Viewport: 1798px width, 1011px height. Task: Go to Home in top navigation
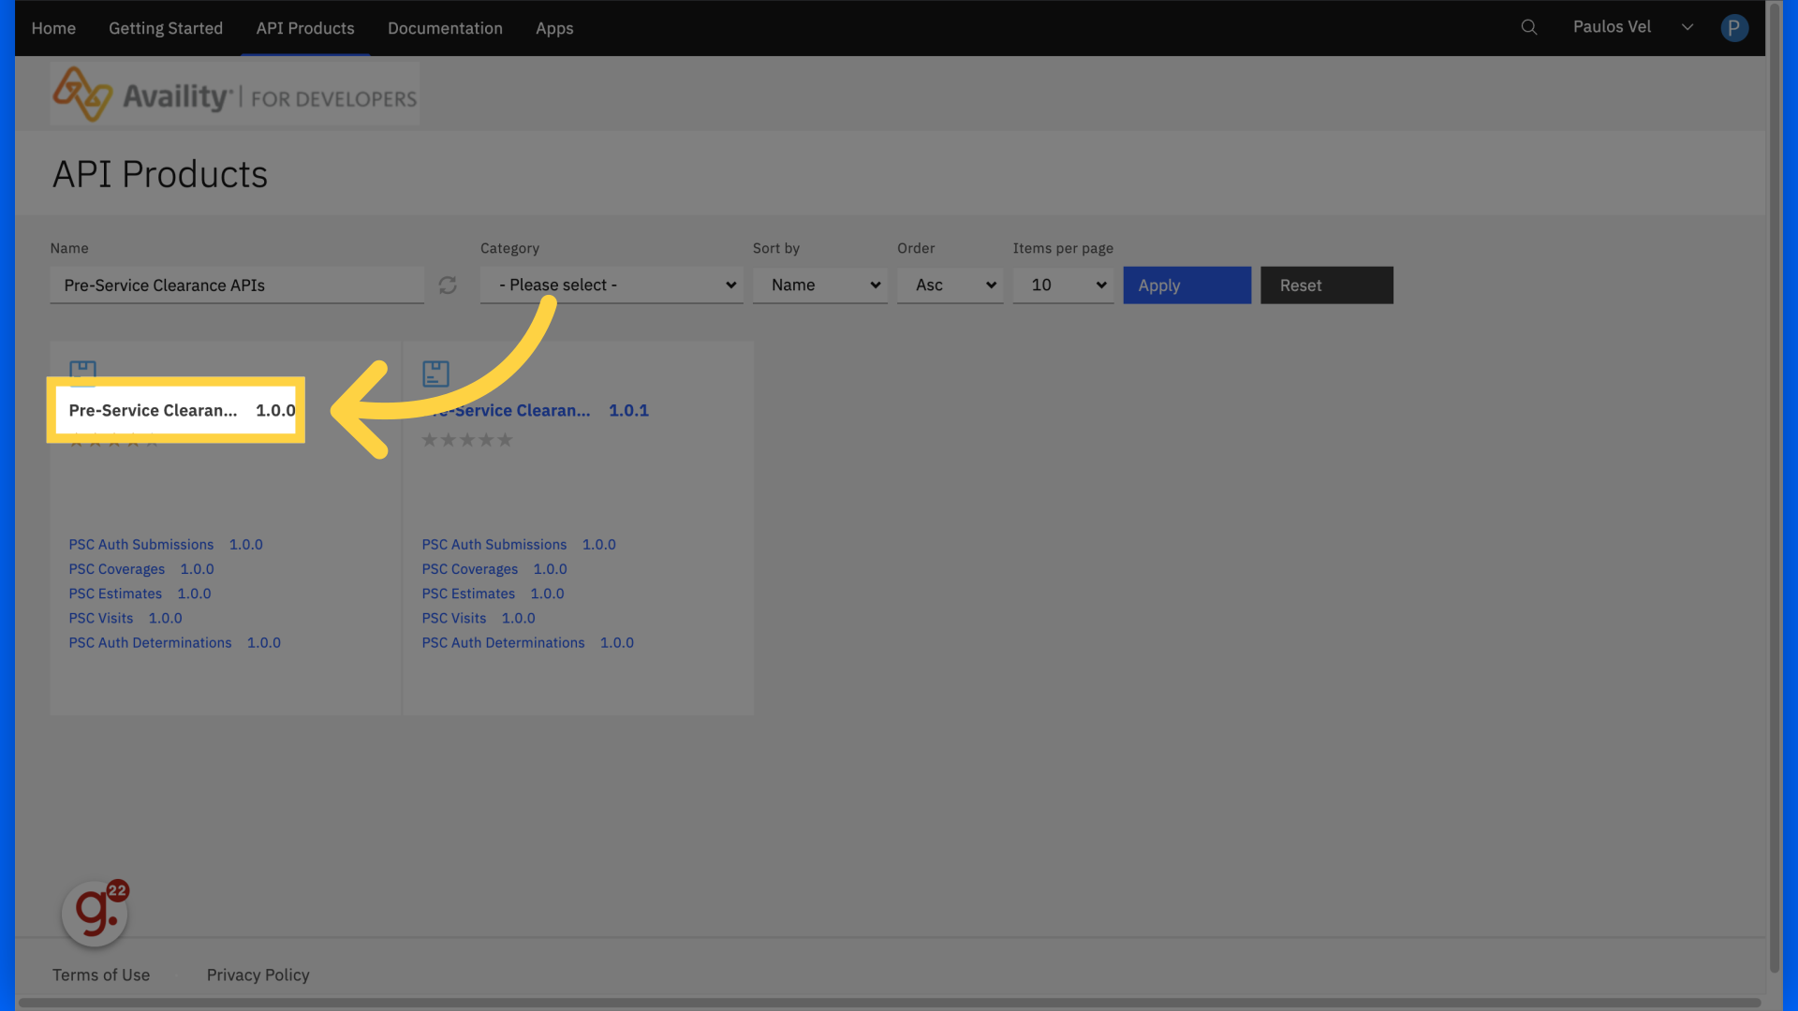[x=53, y=28]
